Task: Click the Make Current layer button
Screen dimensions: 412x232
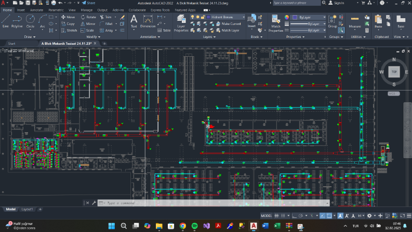Action: 228,24
